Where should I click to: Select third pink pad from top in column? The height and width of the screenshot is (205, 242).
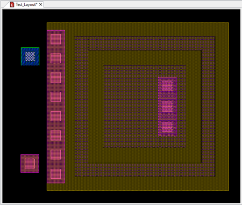point(56,78)
